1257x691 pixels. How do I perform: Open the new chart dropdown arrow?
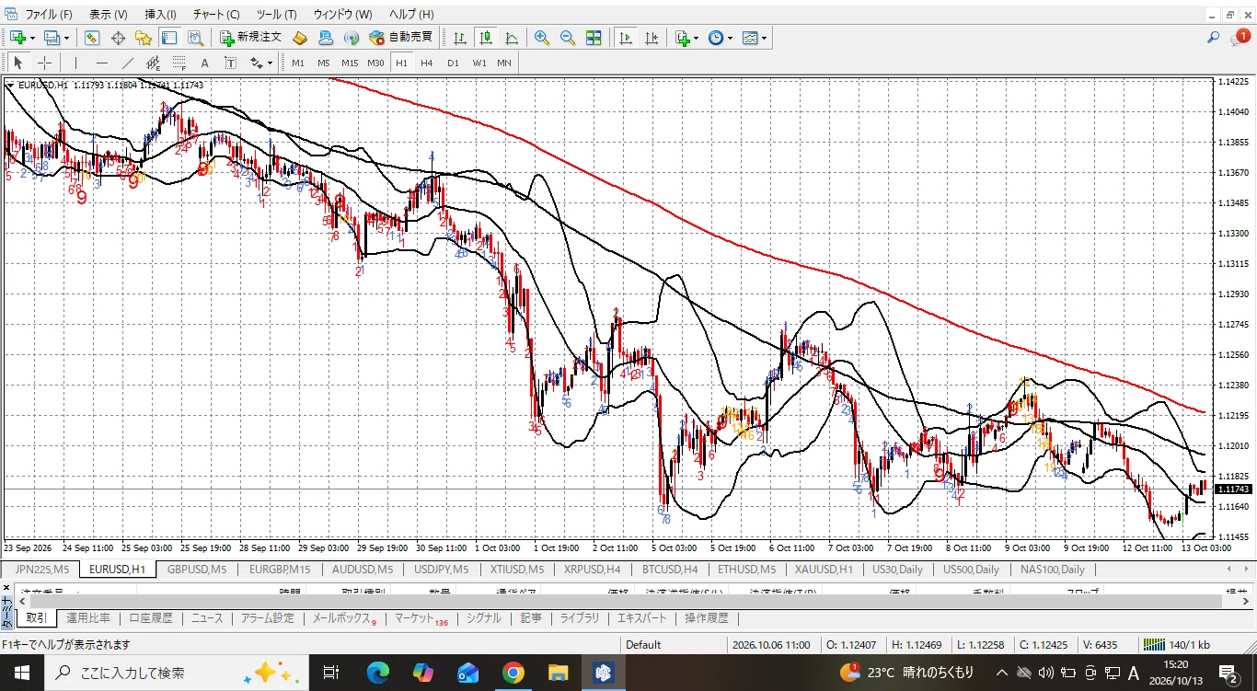[32, 38]
